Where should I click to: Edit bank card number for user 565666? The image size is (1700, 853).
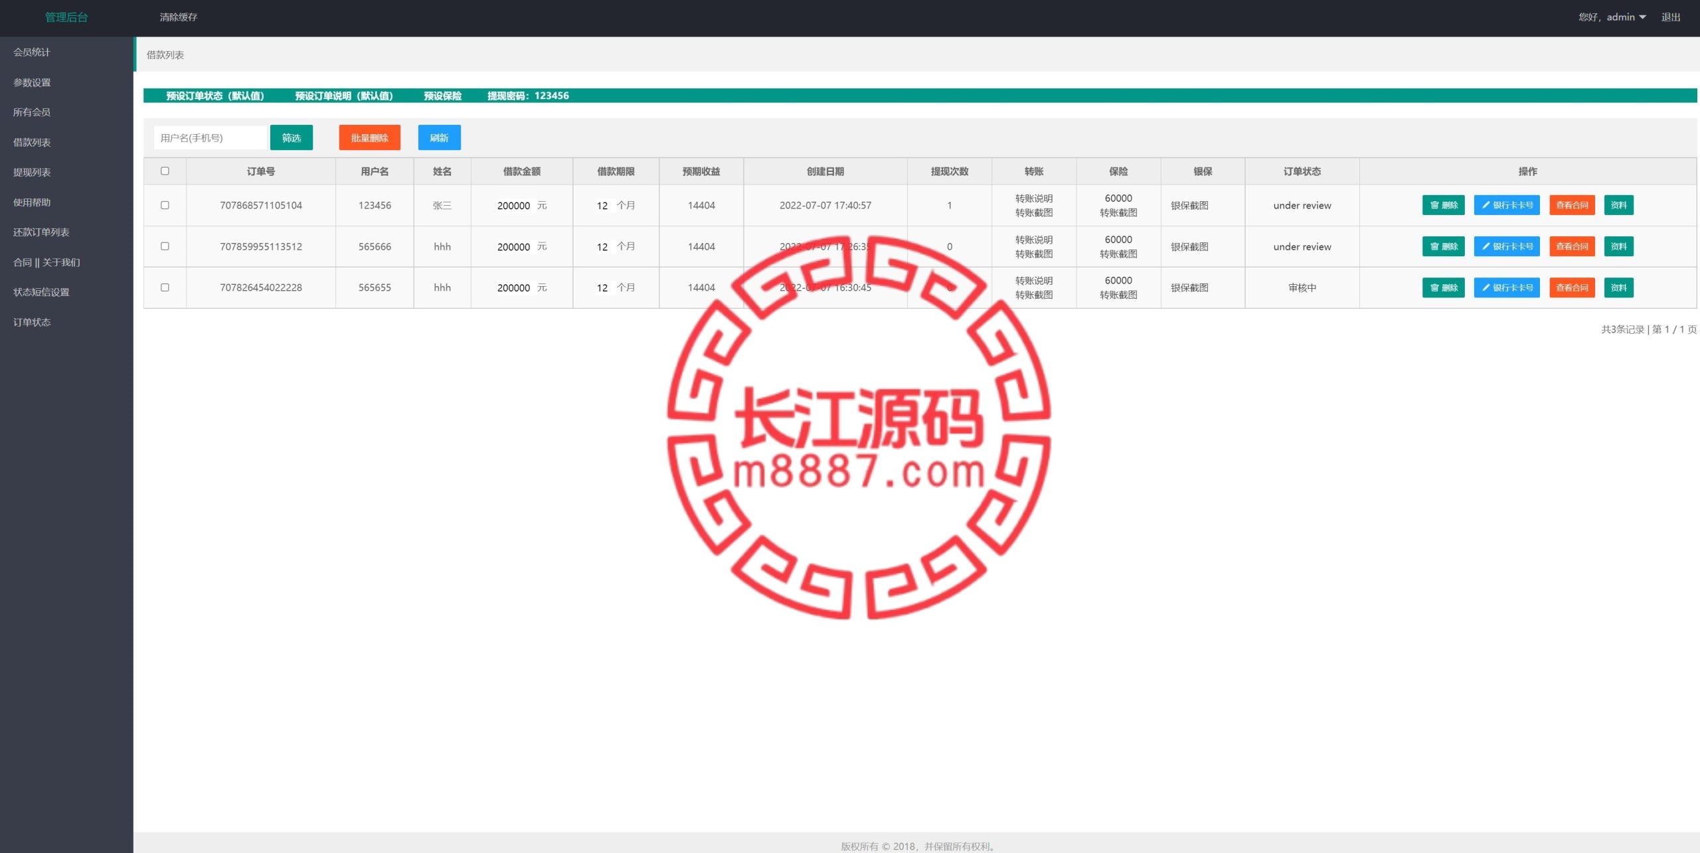pyautogui.click(x=1507, y=246)
